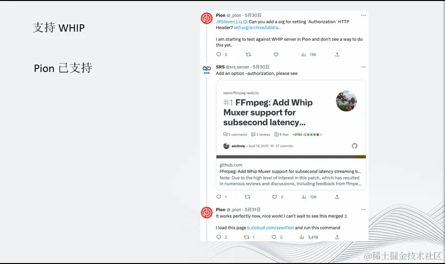Open the ietf.org/archive/id/dra... link
The width and height of the screenshot is (445, 264).
pyautogui.click(x=257, y=27)
